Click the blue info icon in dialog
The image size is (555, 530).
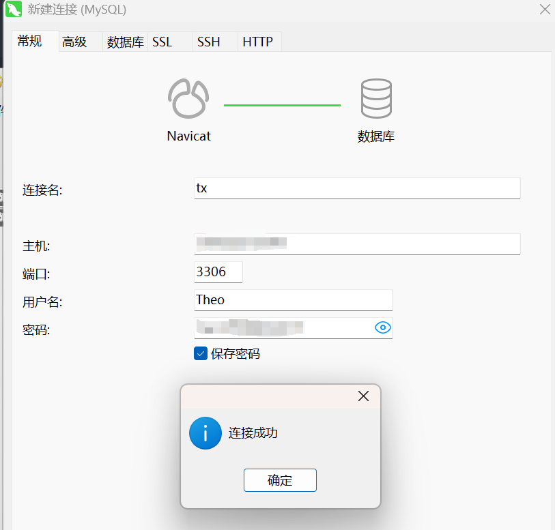pyautogui.click(x=205, y=433)
